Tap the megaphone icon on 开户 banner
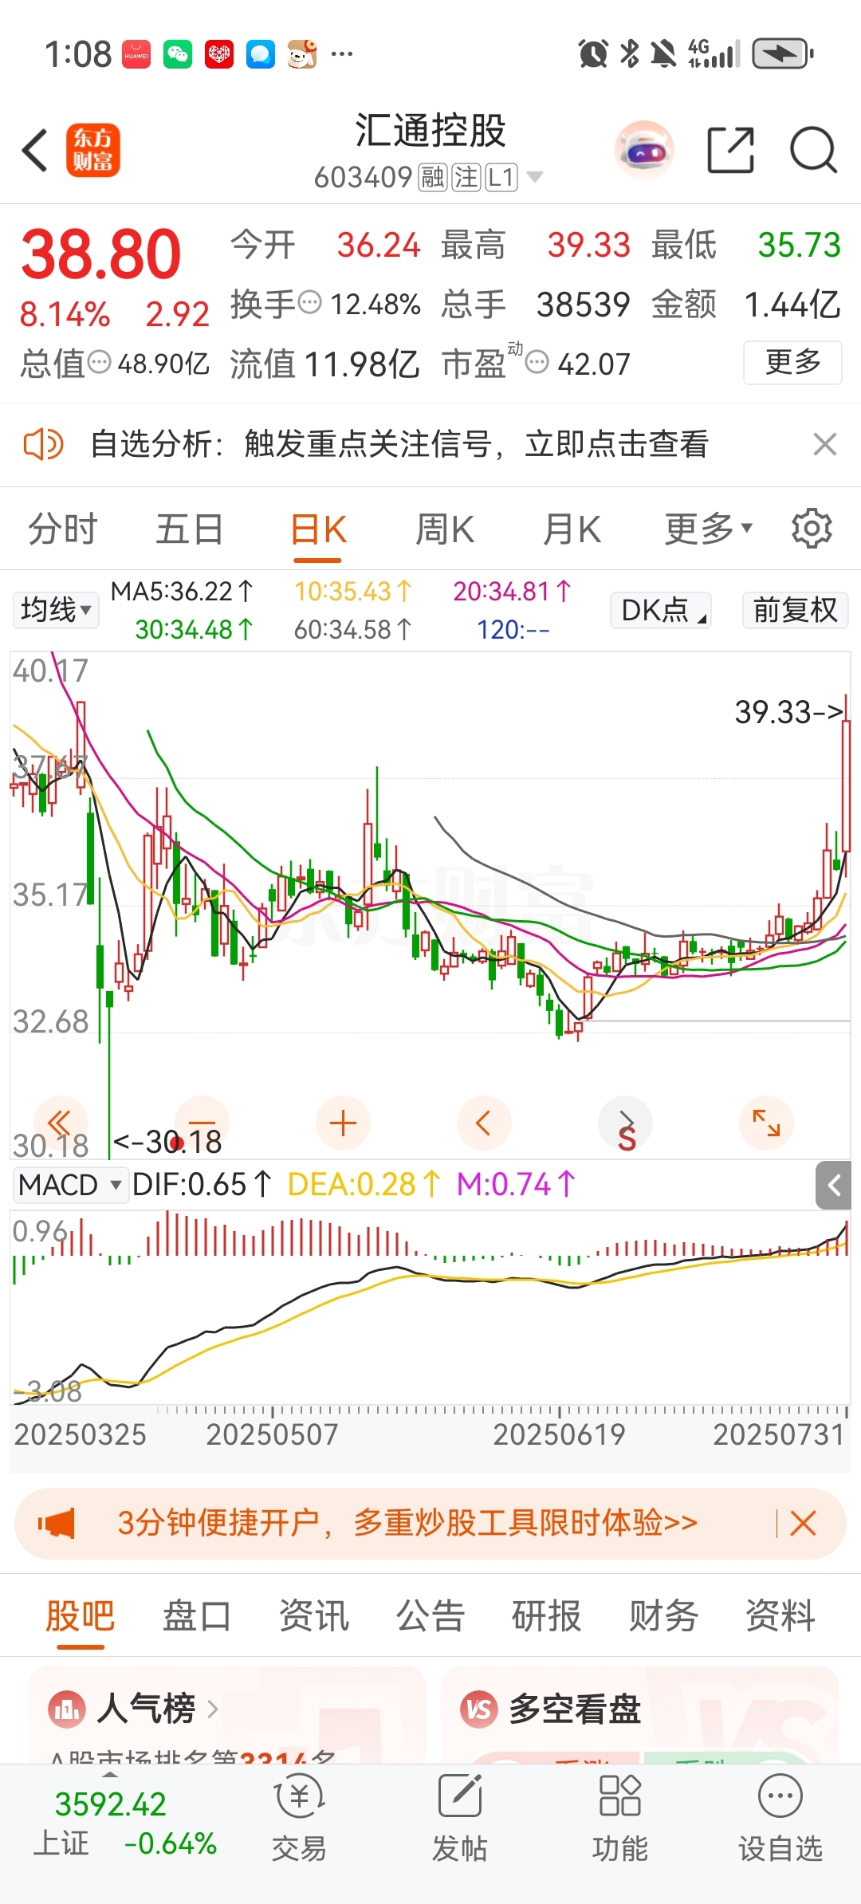Image resolution: width=861 pixels, height=1904 pixels. tap(57, 1524)
